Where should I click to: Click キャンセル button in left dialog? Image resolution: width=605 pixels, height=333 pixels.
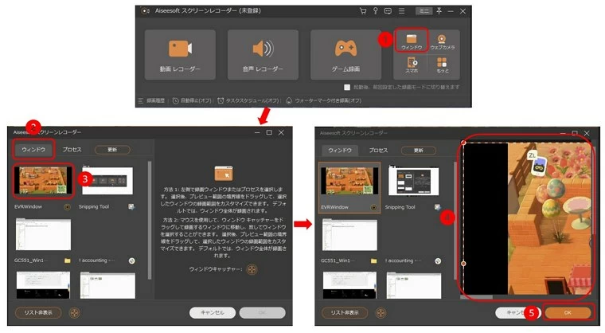tap(212, 312)
